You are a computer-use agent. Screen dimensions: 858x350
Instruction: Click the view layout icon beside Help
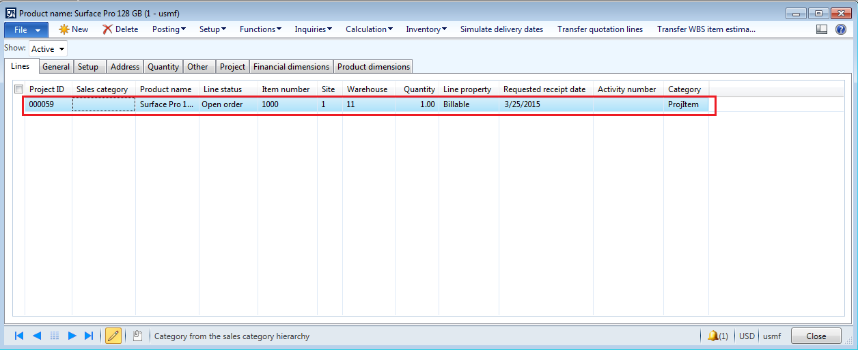(822, 29)
